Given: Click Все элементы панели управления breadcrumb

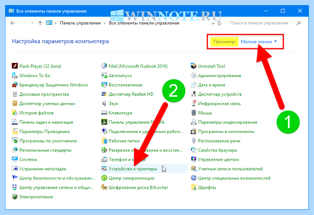Looking at the screenshot, I should [144, 23].
